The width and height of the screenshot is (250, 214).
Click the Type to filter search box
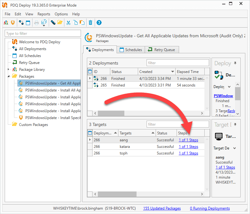pyautogui.click(x=42, y=33)
